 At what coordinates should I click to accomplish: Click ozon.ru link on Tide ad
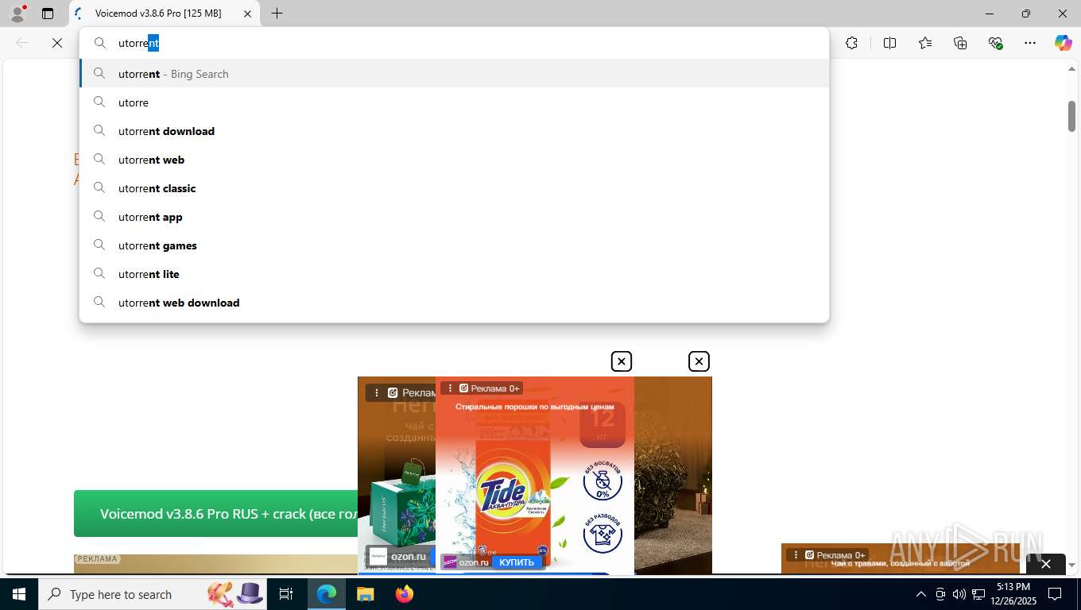pyautogui.click(x=474, y=562)
